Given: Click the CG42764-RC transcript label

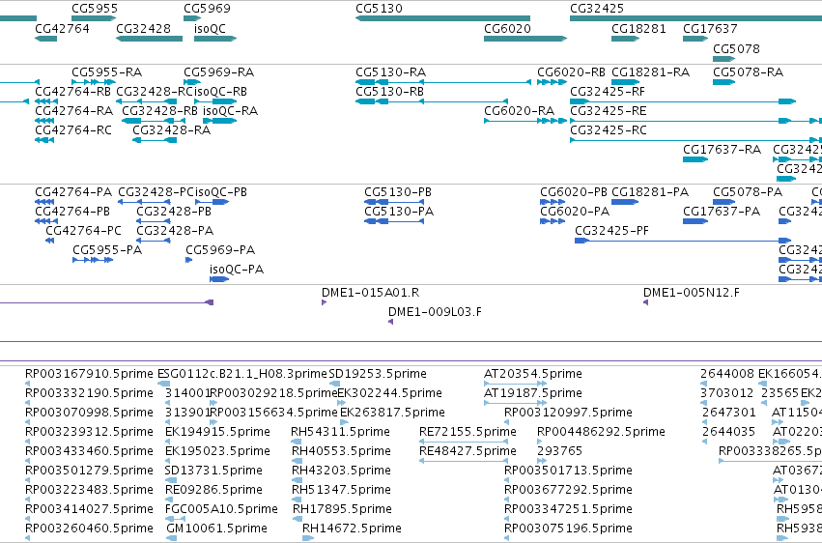Looking at the screenshot, I should (73, 130).
